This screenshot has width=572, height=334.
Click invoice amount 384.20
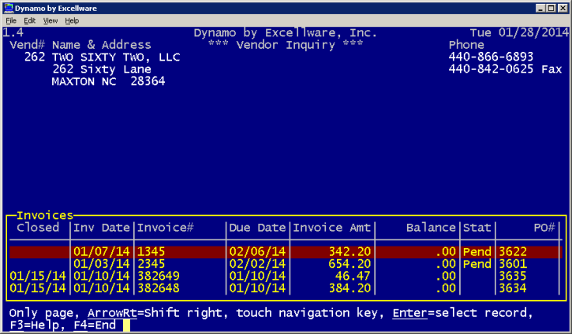point(350,288)
